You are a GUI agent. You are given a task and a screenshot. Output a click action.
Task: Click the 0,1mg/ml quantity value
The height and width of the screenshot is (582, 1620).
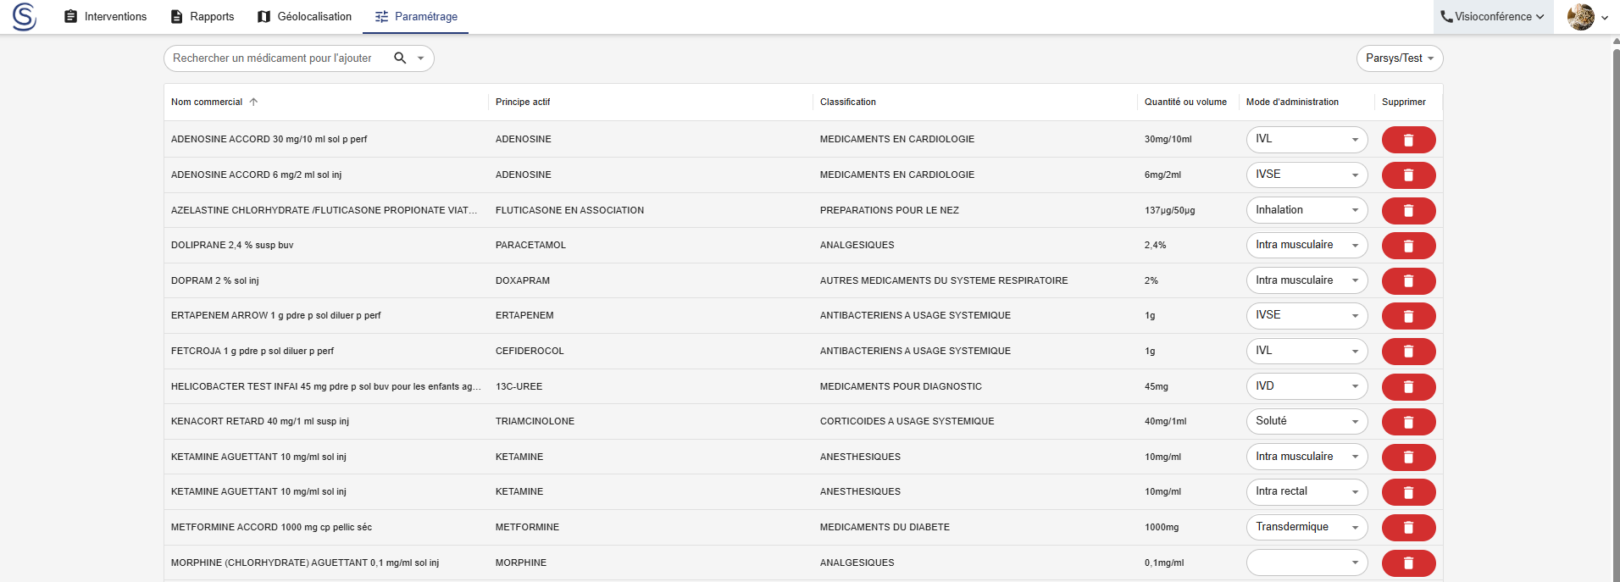pos(1164,563)
